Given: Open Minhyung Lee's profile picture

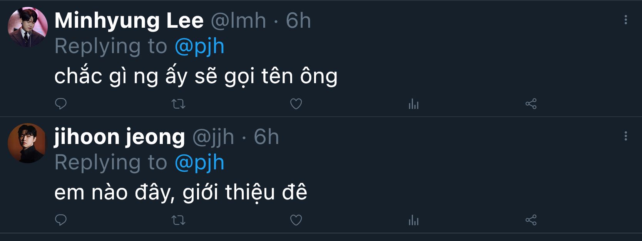Looking at the screenshot, I should [x=28, y=27].
